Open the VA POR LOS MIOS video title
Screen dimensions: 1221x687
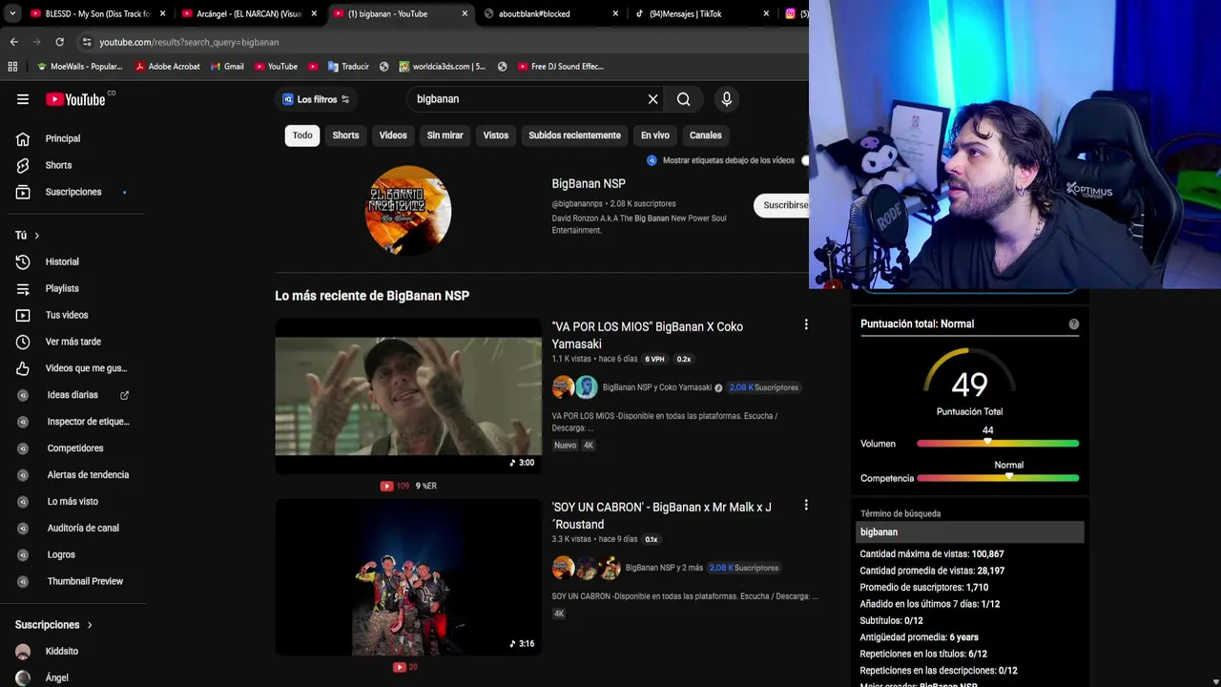click(647, 335)
